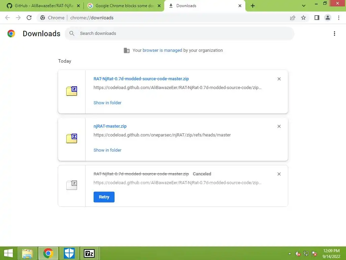
Task: Click the zip file icon of njRAT-master.zip
Action: click(72, 138)
